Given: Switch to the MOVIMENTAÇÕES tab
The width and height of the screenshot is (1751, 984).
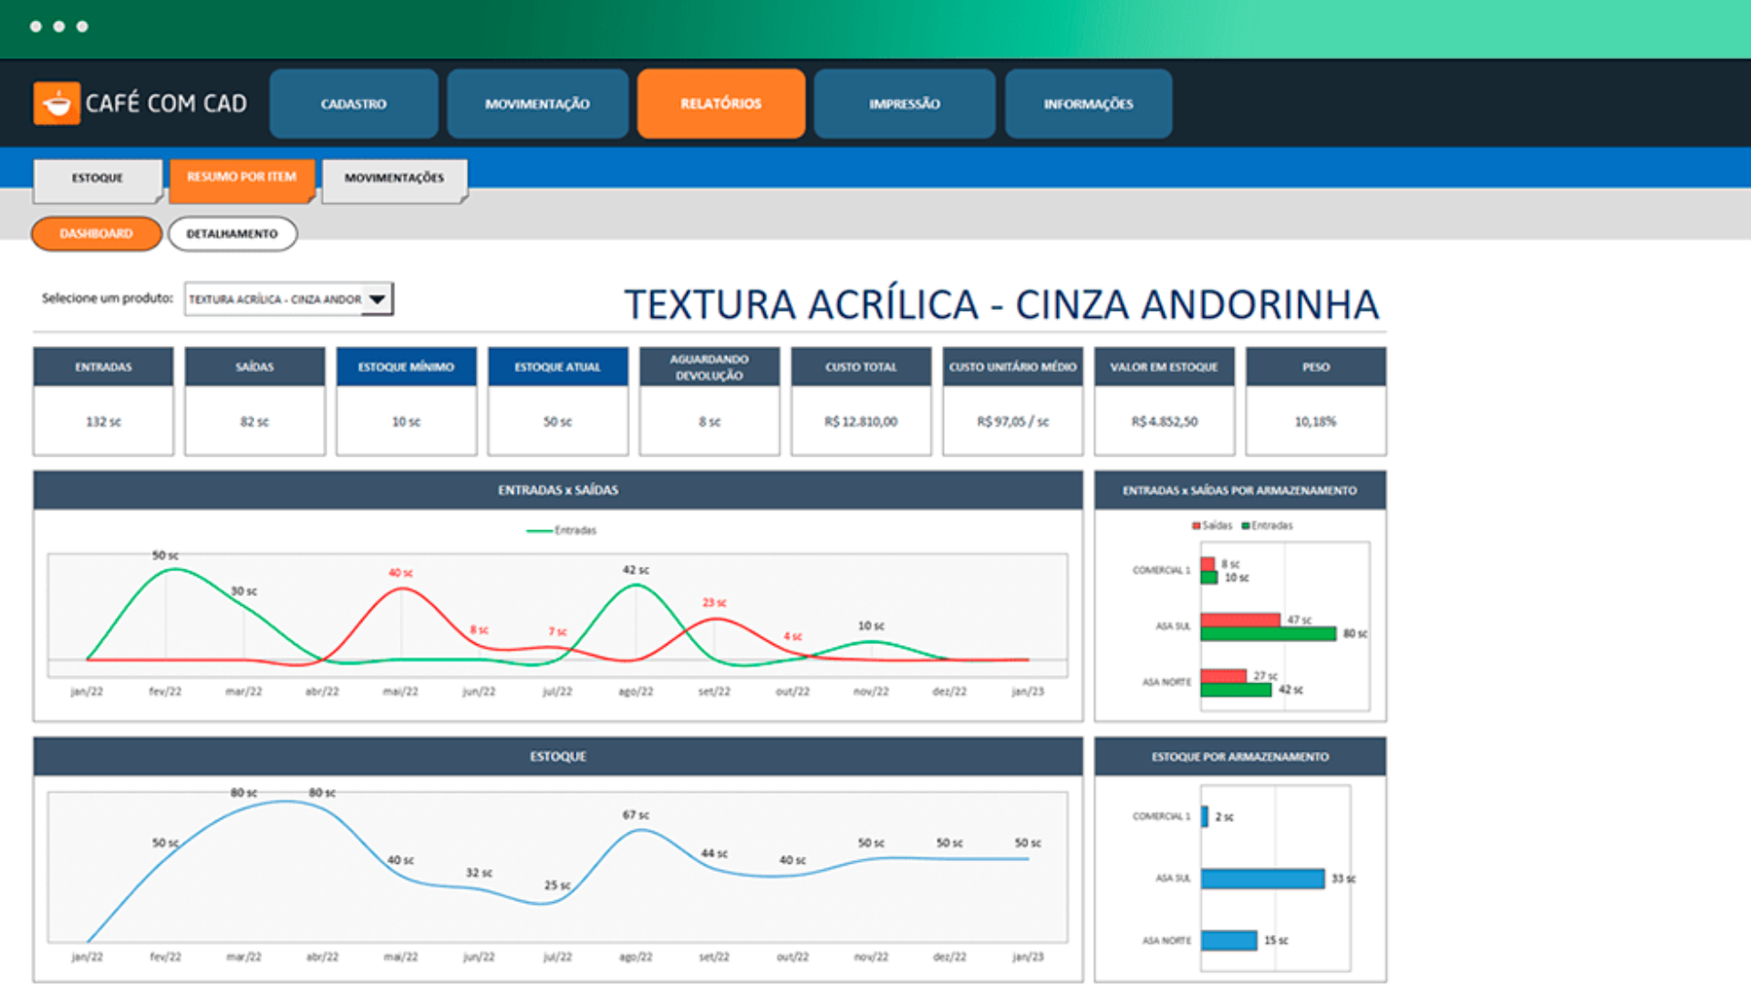Looking at the screenshot, I should point(394,179).
